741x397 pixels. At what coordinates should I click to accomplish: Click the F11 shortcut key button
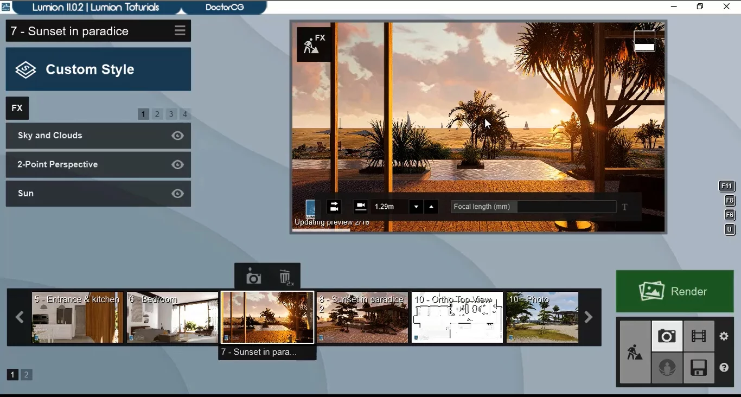tap(727, 186)
